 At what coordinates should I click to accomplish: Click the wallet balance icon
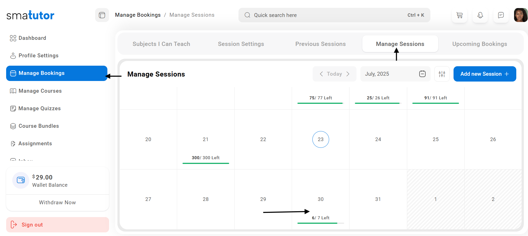point(21,180)
